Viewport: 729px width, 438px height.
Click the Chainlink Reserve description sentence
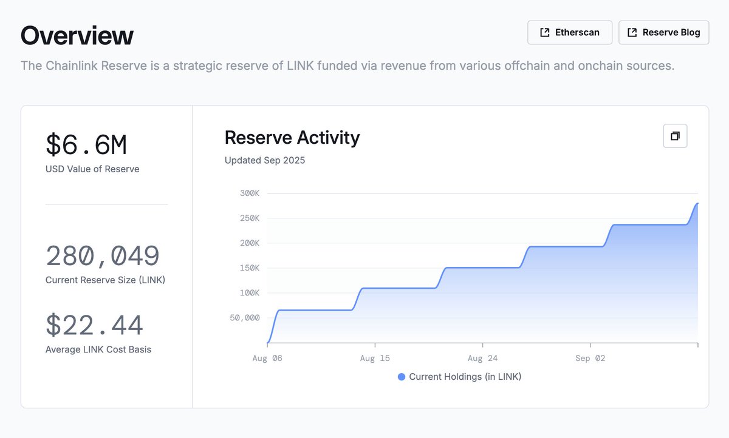coord(347,66)
